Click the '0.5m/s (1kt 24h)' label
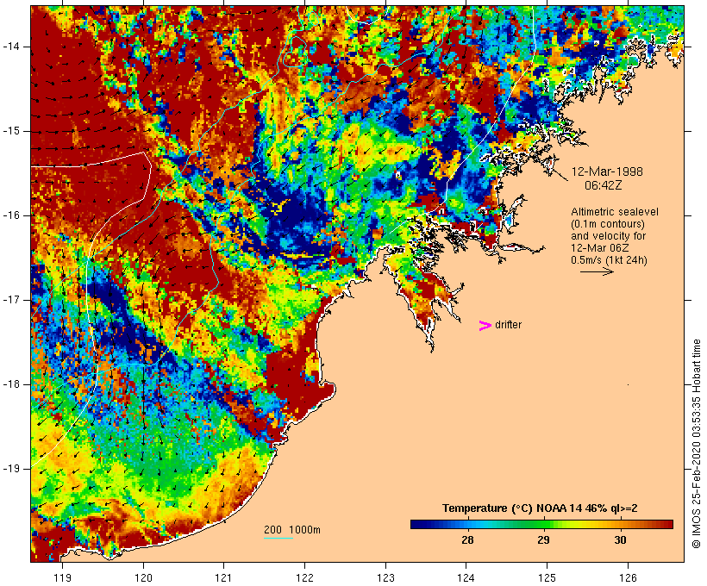 pos(609,260)
